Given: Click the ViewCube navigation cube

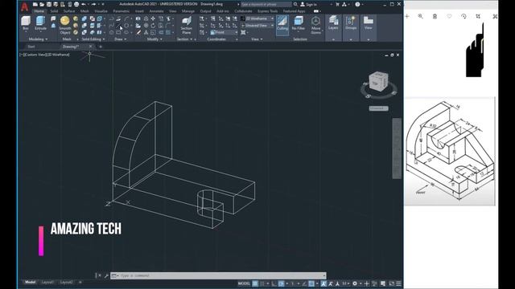Looking at the screenshot, I should tap(378, 81).
